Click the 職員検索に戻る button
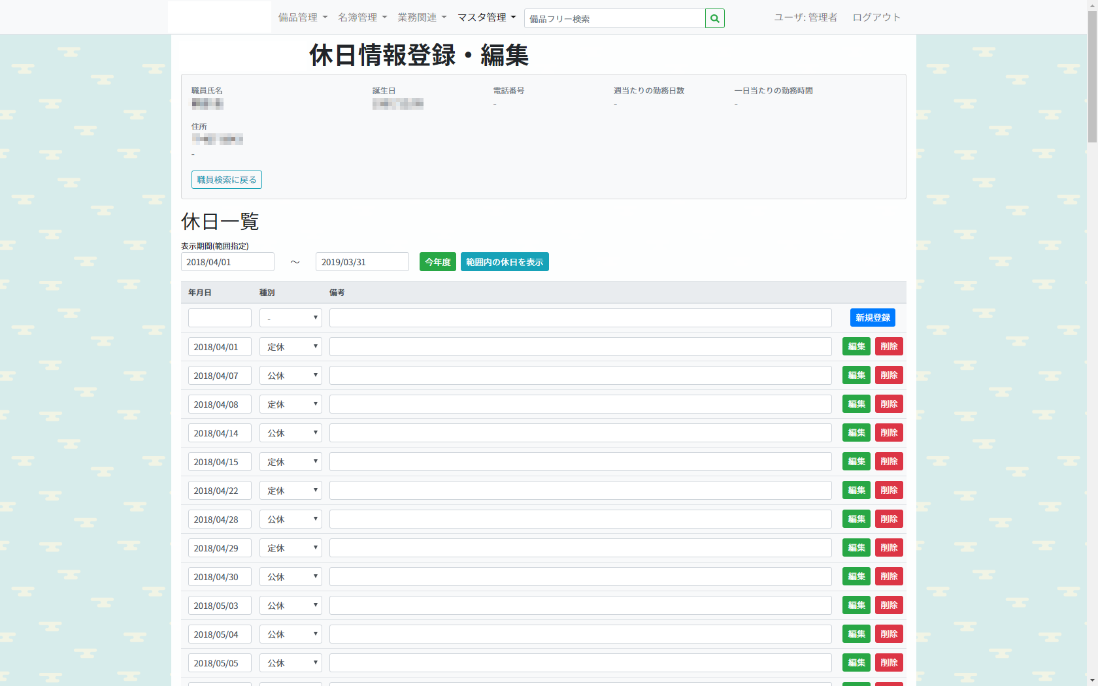 click(227, 180)
